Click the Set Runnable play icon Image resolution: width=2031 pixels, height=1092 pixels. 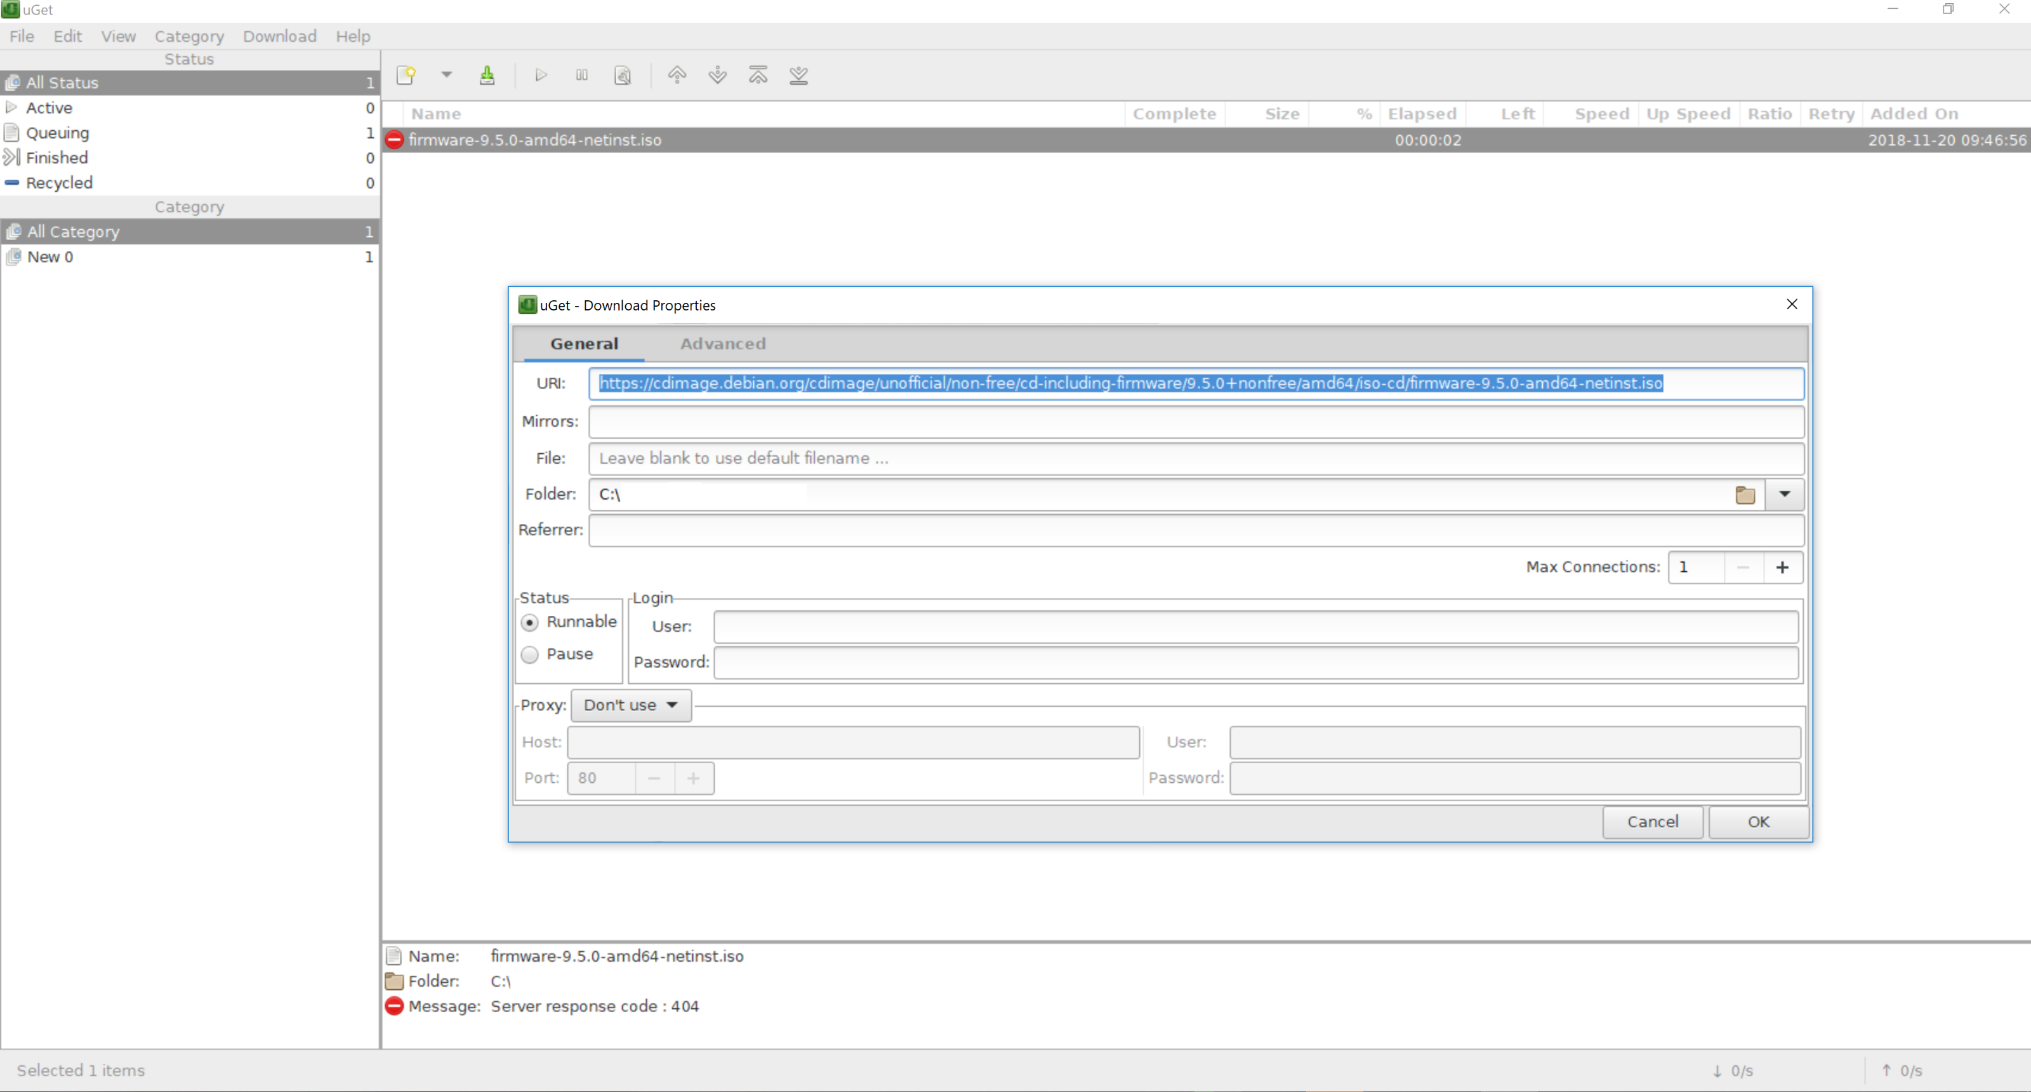coord(541,75)
